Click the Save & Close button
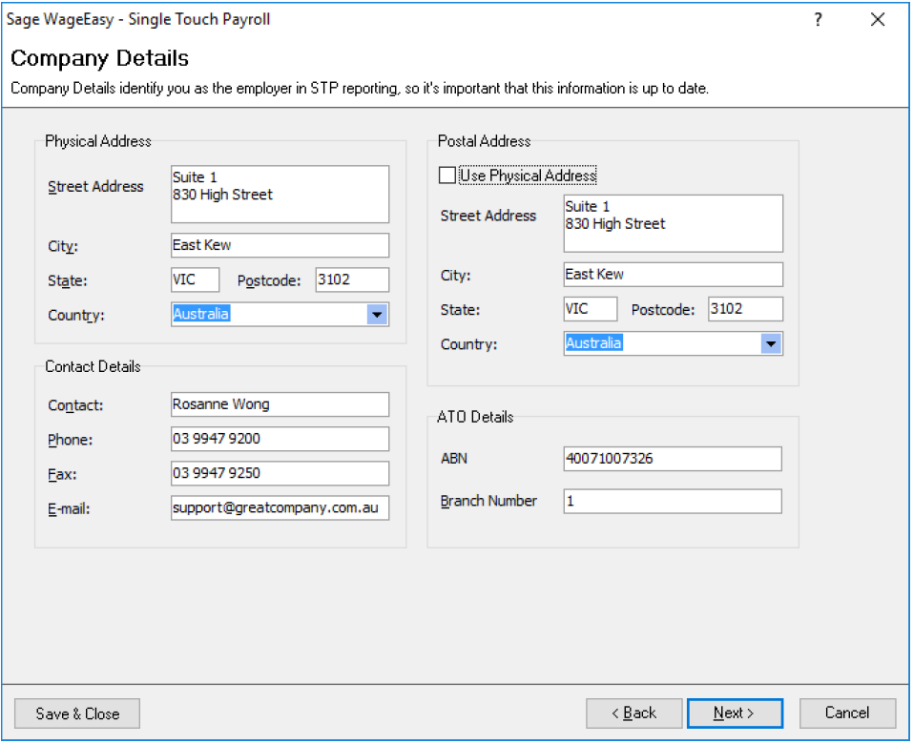The image size is (913, 744). pos(77,713)
